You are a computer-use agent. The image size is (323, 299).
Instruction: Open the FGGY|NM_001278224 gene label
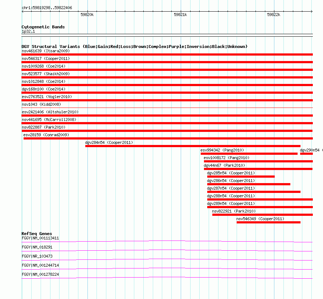[40, 274]
